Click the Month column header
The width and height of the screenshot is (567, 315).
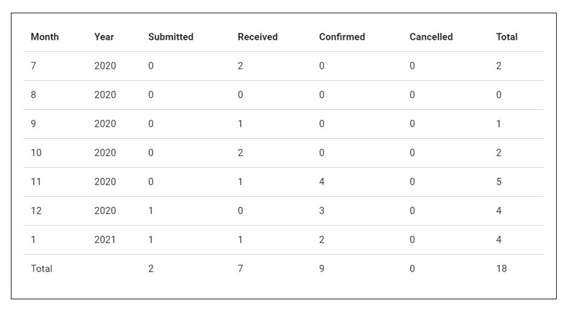tap(45, 37)
